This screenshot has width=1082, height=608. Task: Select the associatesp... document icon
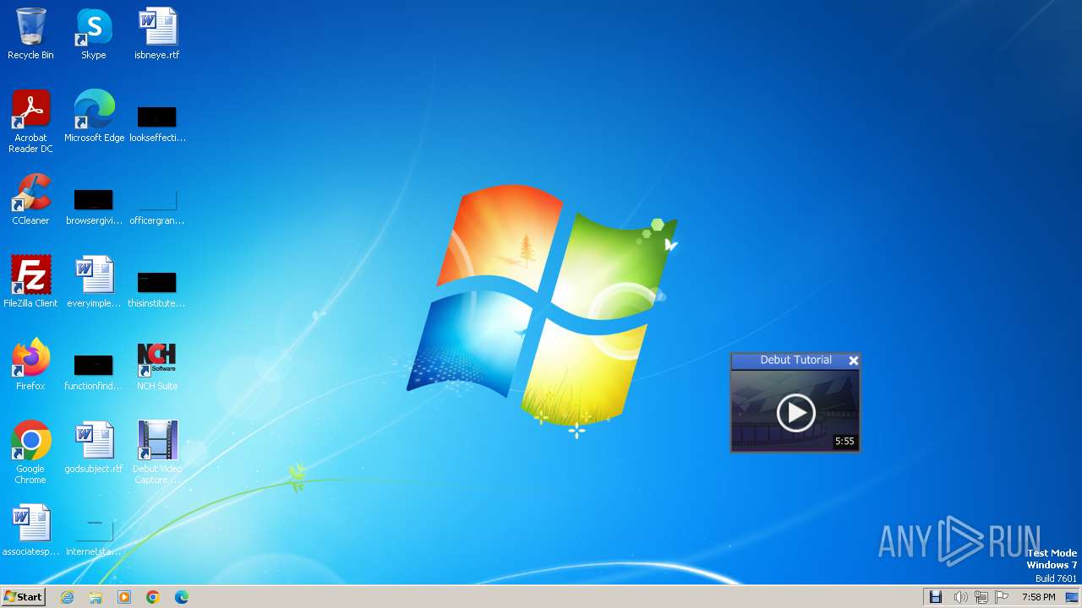(30, 530)
